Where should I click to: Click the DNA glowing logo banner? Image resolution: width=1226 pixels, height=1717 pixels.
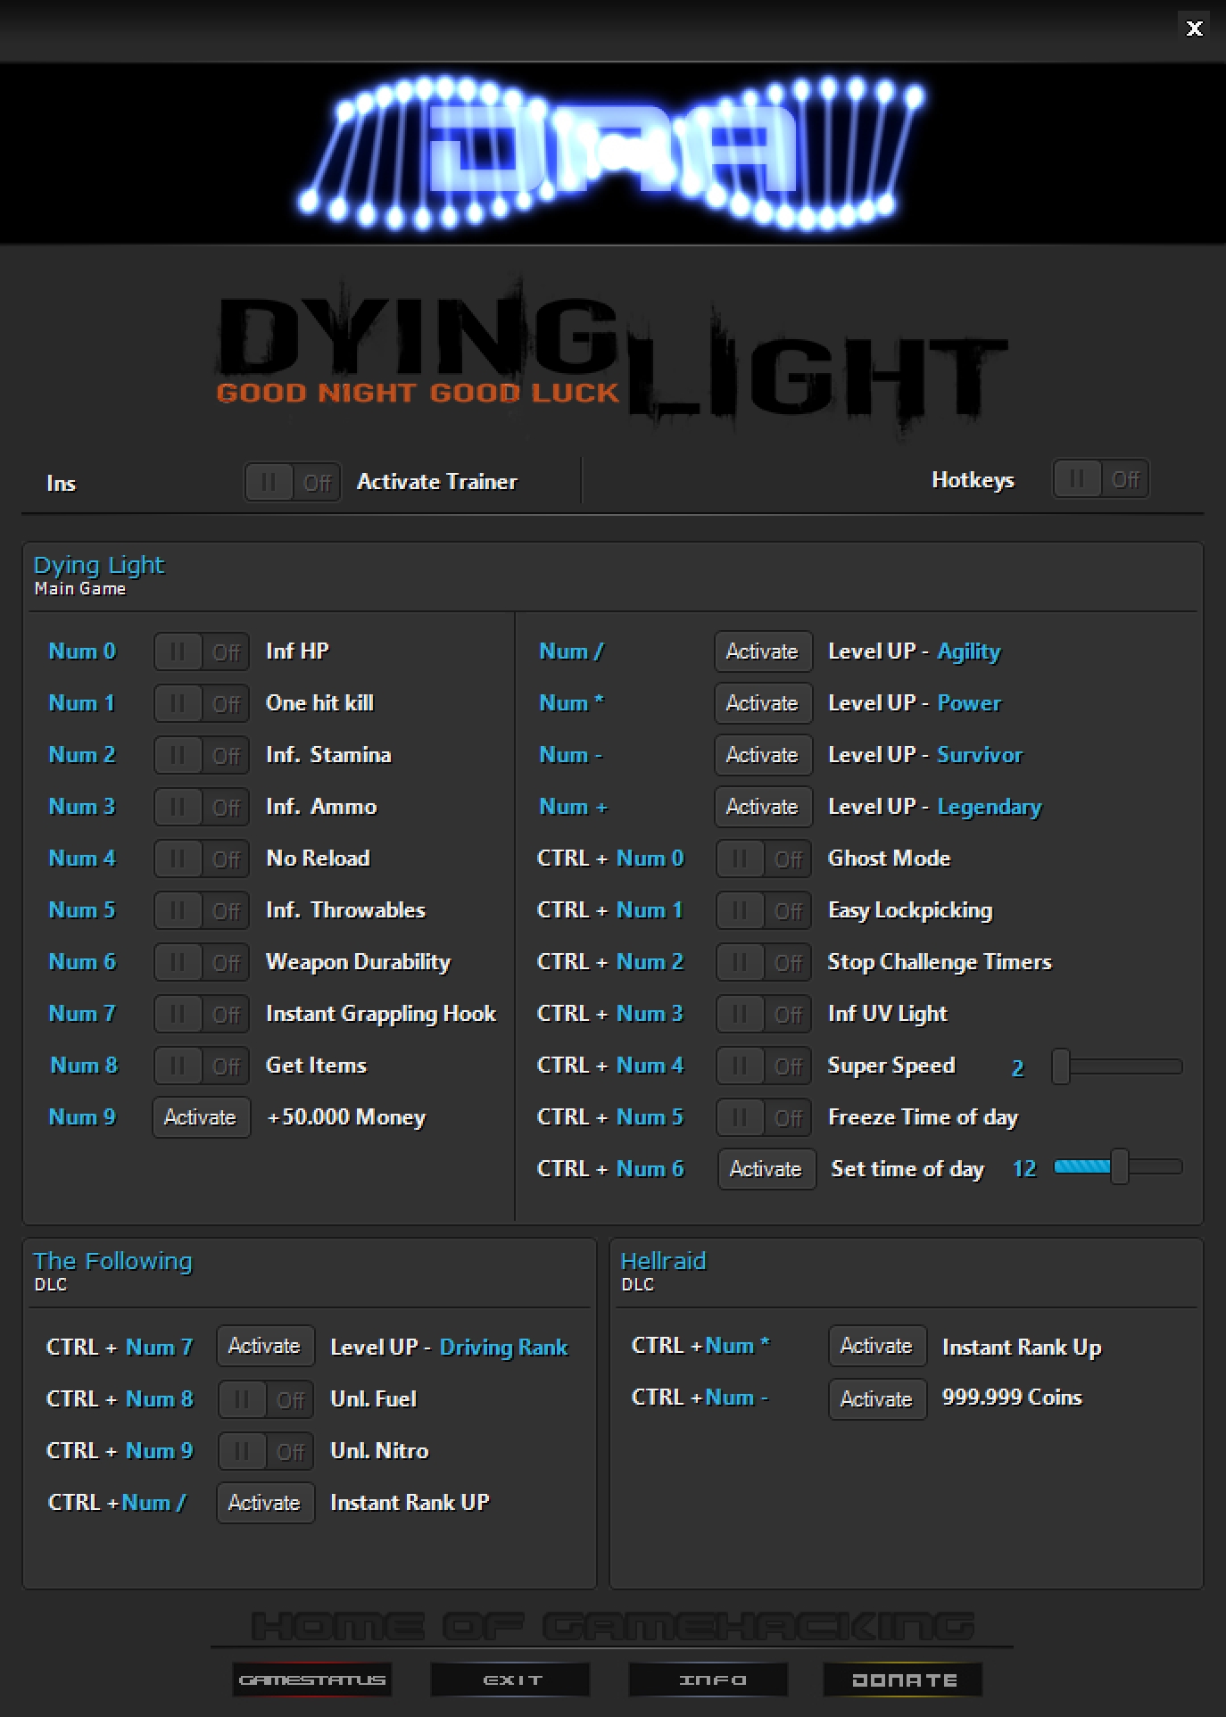613,153
